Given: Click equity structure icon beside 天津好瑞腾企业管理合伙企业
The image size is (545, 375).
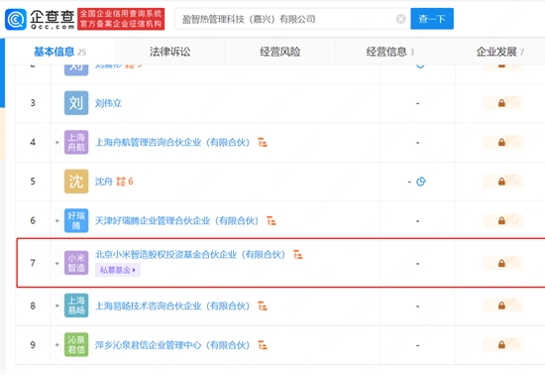Looking at the screenshot, I should (x=272, y=221).
